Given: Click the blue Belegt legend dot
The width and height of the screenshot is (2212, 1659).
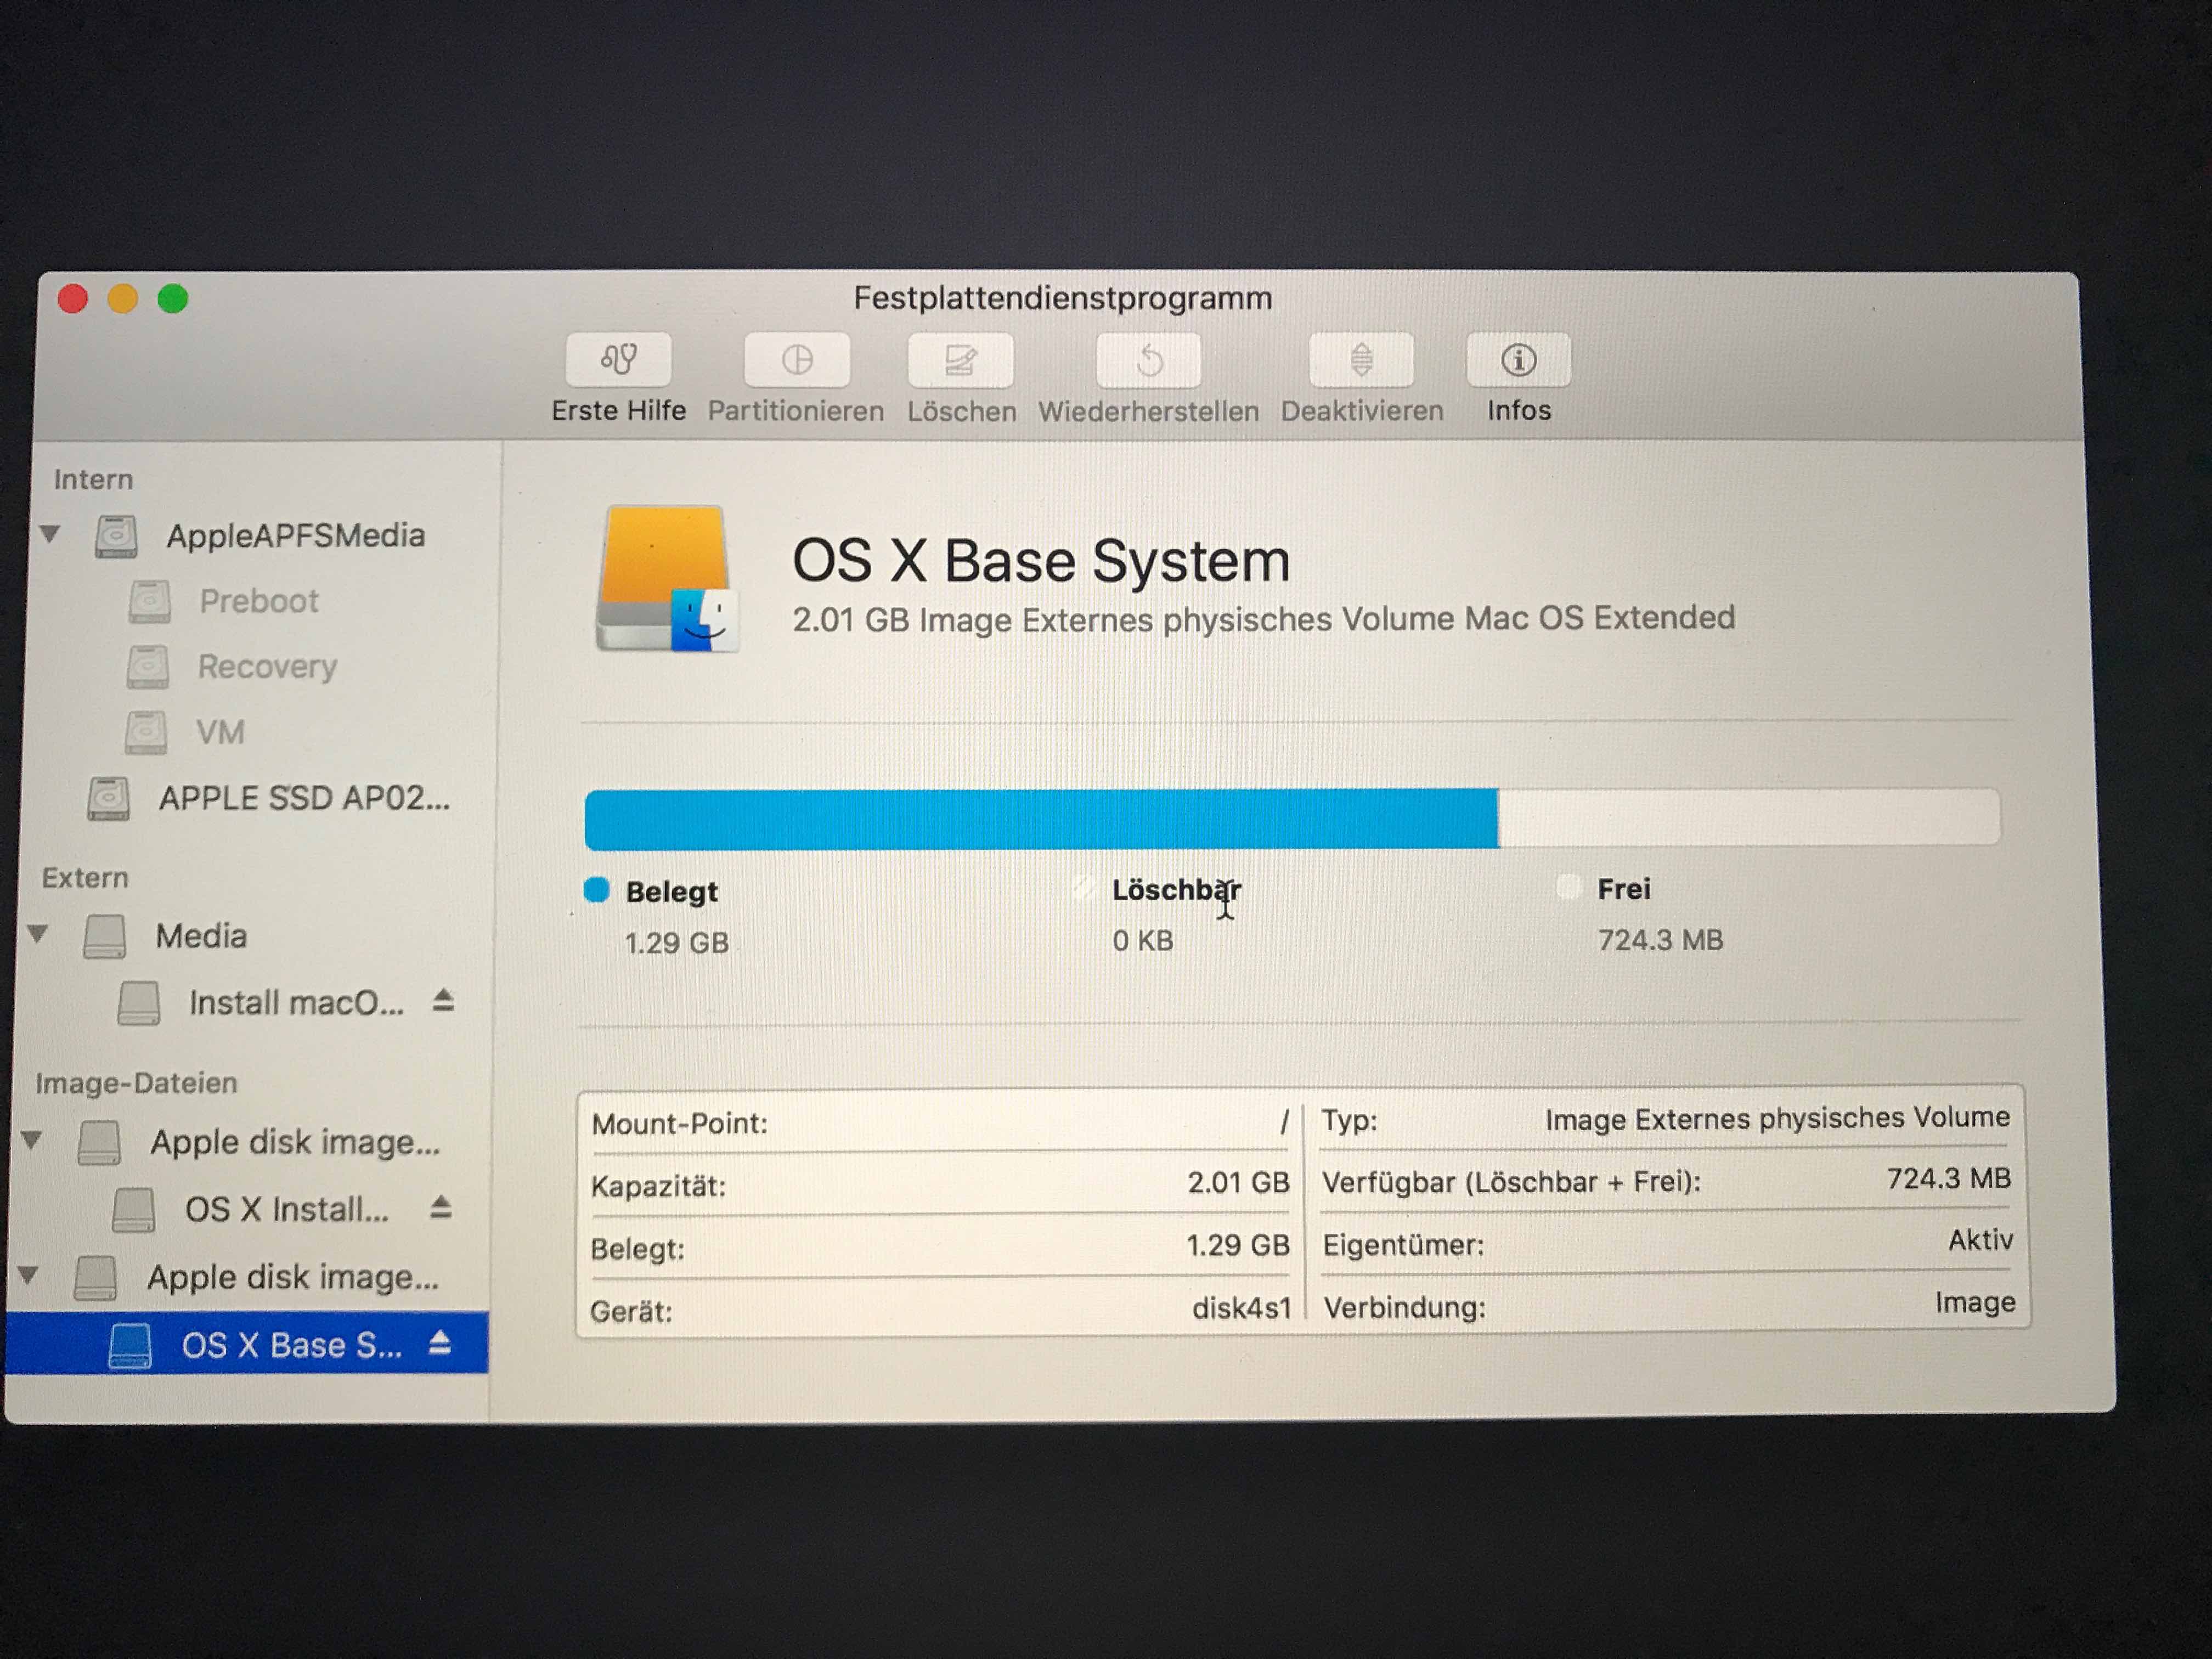Looking at the screenshot, I should (597, 890).
